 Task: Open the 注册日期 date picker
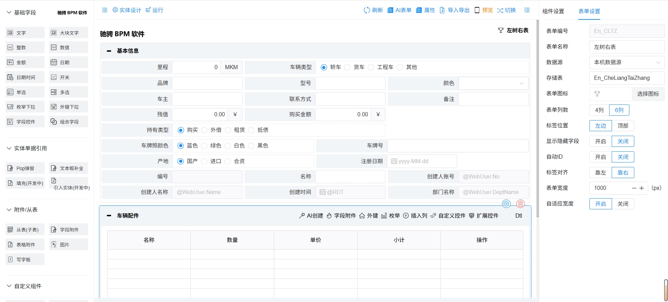[422, 161]
